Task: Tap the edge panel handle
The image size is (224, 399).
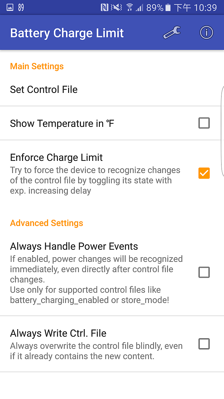Action: pyautogui.click(x=222, y=131)
